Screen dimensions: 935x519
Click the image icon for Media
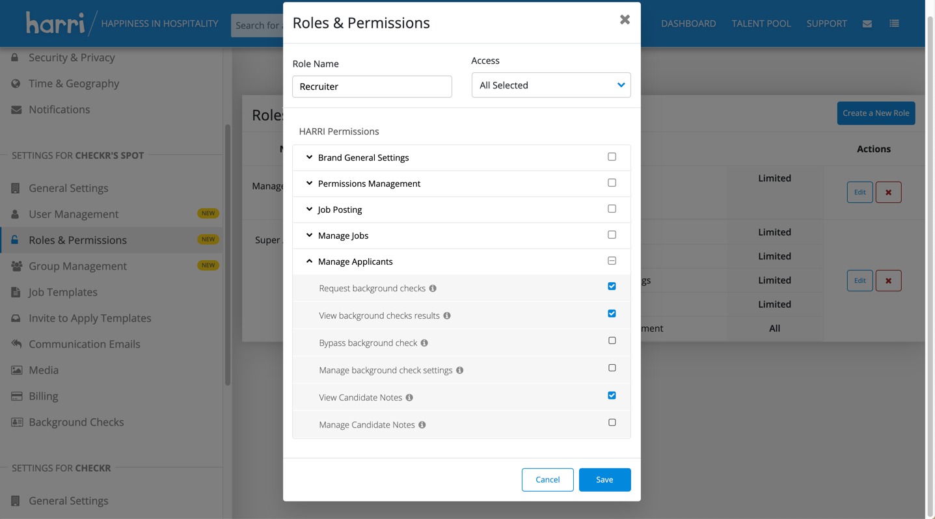pyautogui.click(x=16, y=370)
